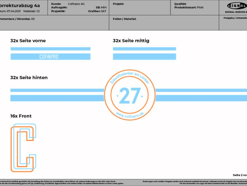Click the 'Hinweise: XX' comment entry
The width and height of the screenshot is (247, 186).
[26, 19]
